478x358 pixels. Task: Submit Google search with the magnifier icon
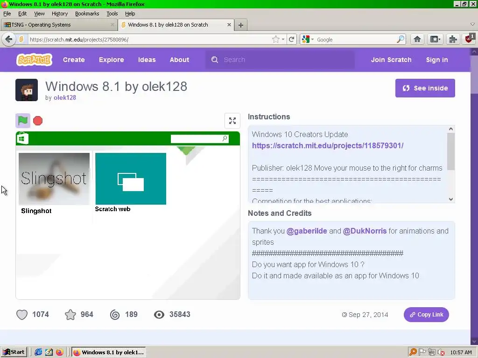pos(400,39)
